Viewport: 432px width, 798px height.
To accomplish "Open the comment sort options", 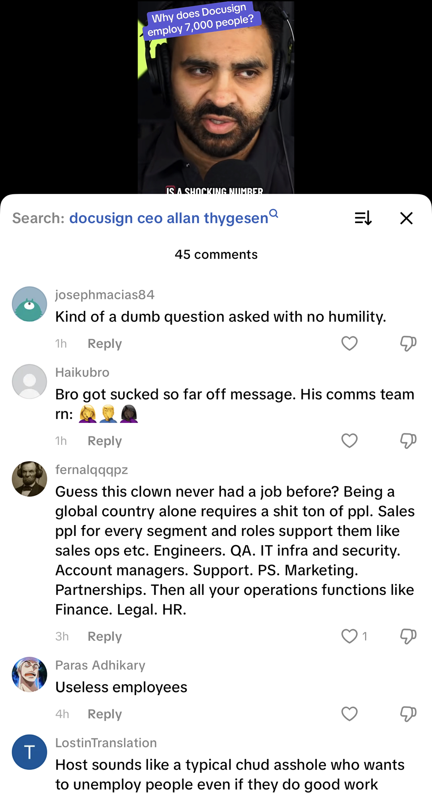I will pyautogui.click(x=363, y=218).
